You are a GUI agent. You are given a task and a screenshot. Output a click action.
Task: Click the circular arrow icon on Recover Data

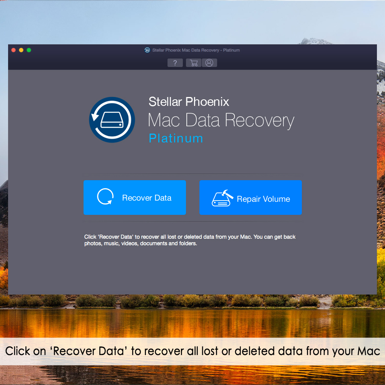pos(105,196)
